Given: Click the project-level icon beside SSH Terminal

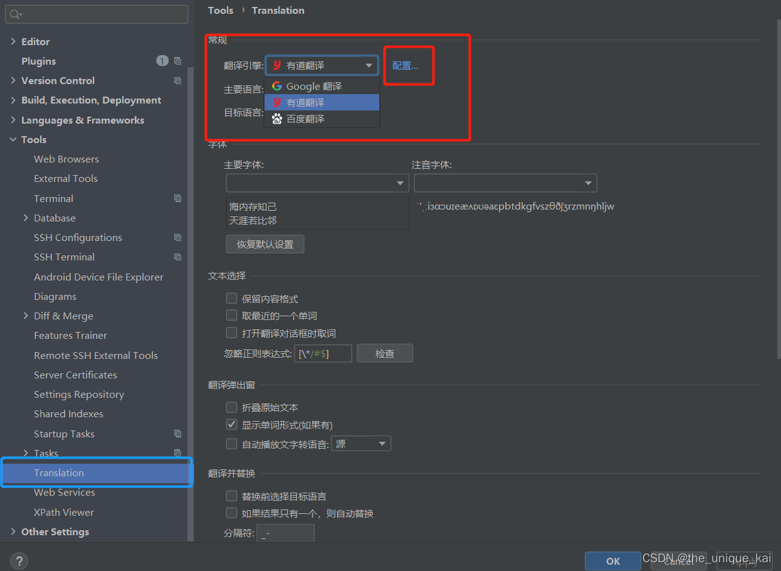Looking at the screenshot, I should 178,257.
